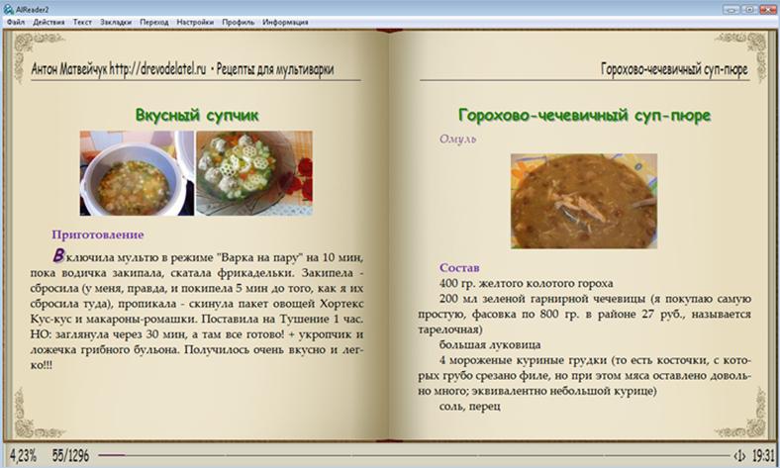Click the reading progress bar at the bottom

click(396, 456)
